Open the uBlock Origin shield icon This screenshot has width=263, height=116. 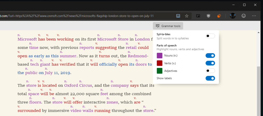click(x=208, y=16)
